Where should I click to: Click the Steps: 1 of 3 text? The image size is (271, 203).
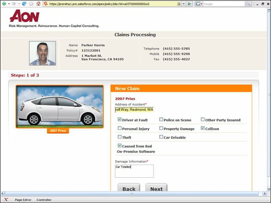pyautogui.click(x=25, y=75)
